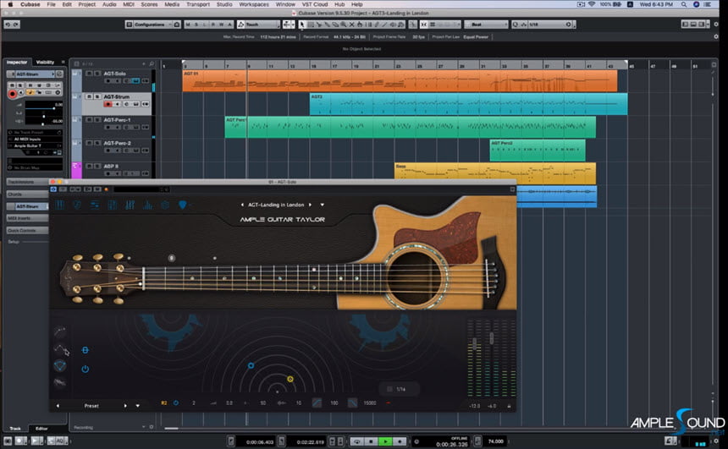Open the Workspaces menu
Viewport: 728px width, 449px height.
click(x=254, y=4)
